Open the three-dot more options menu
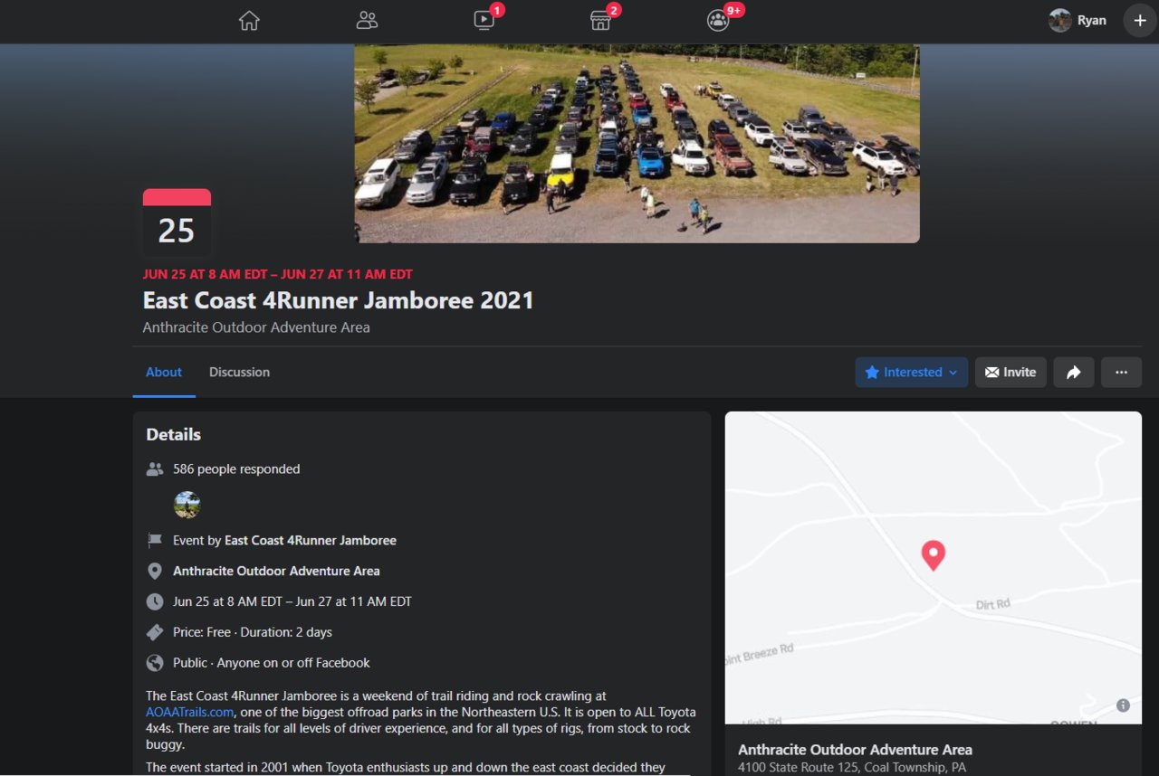 [1121, 373]
